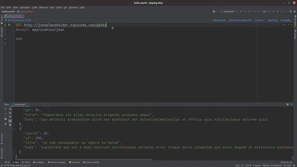This screenshot has height=167, width=297.
Task: Click the Convert... link
Action: pos(259,20)
